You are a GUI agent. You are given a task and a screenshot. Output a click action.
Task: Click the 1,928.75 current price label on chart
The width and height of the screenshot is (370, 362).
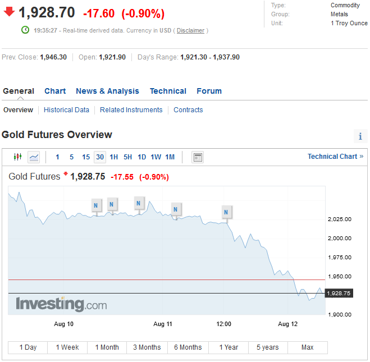point(339,293)
